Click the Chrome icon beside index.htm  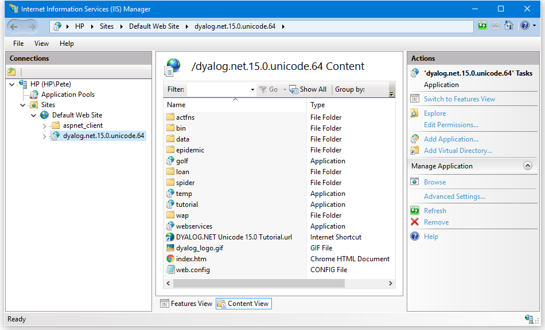pyautogui.click(x=170, y=259)
